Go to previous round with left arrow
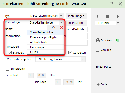125x93 pixels. pyautogui.click(x=98, y=16)
